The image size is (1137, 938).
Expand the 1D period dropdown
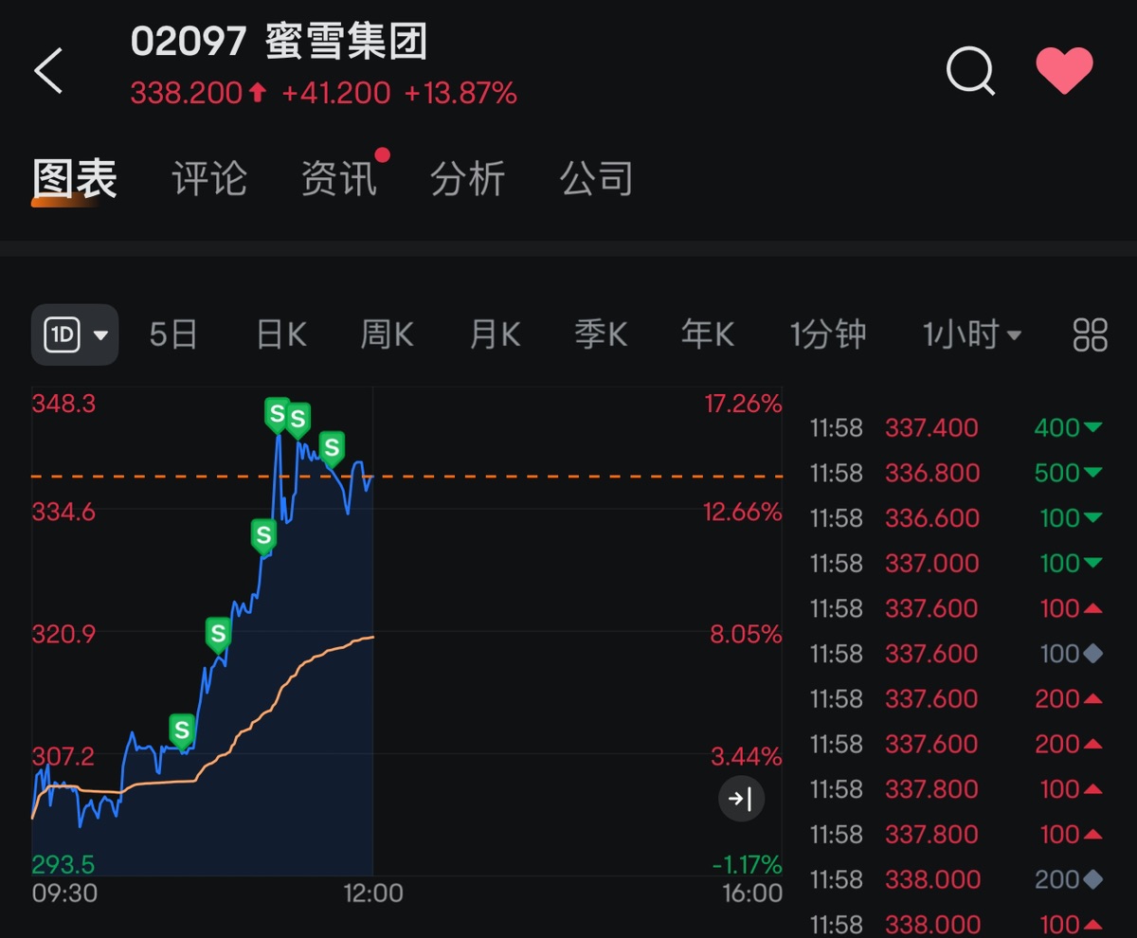pyautogui.click(x=75, y=334)
